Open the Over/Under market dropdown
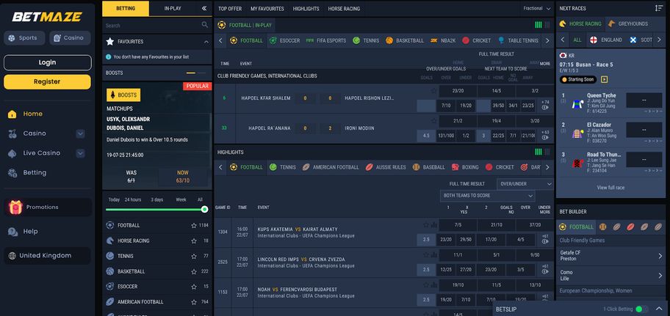The image size is (670, 316). tap(525, 184)
